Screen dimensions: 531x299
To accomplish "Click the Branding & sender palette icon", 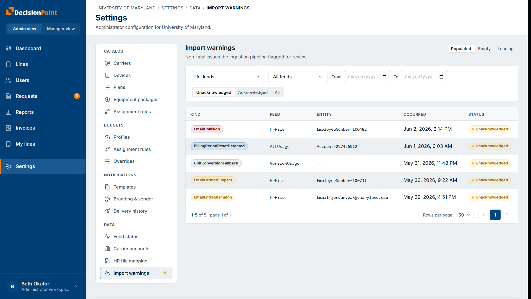I will click(107, 199).
